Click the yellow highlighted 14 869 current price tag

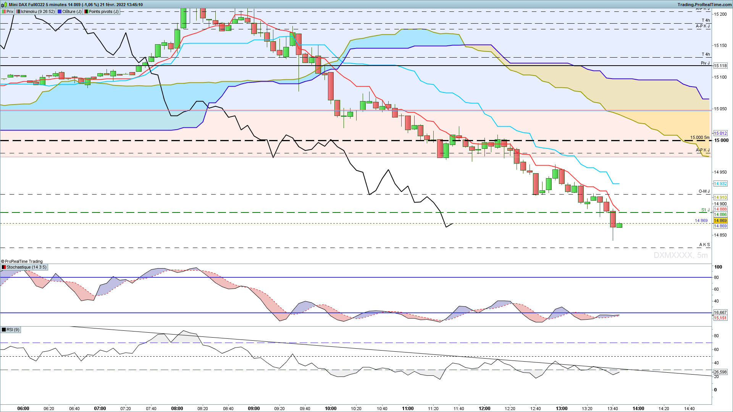point(720,220)
